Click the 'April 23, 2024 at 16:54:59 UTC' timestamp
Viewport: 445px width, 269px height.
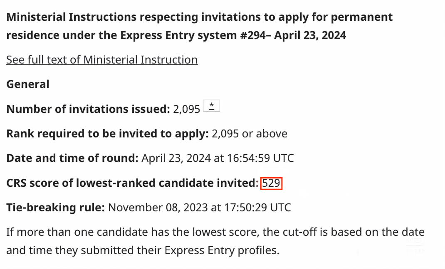click(218, 158)
